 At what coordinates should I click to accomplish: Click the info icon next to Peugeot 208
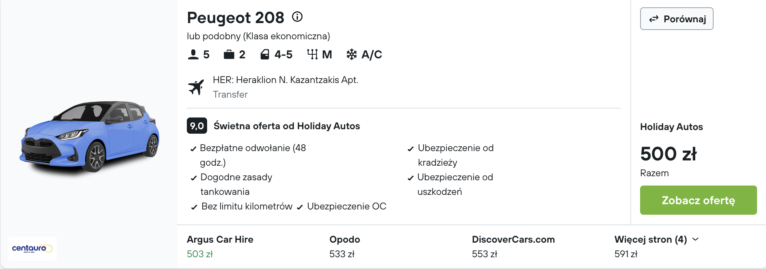tap(297, 17)
